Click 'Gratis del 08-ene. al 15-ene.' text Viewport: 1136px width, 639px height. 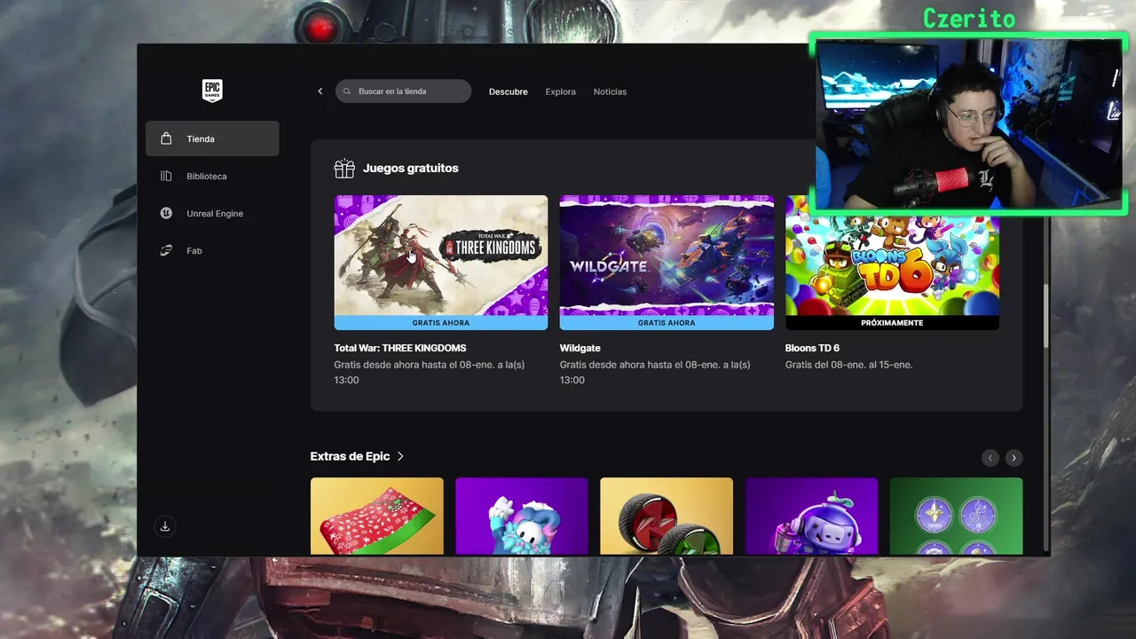tap(848, 365)
